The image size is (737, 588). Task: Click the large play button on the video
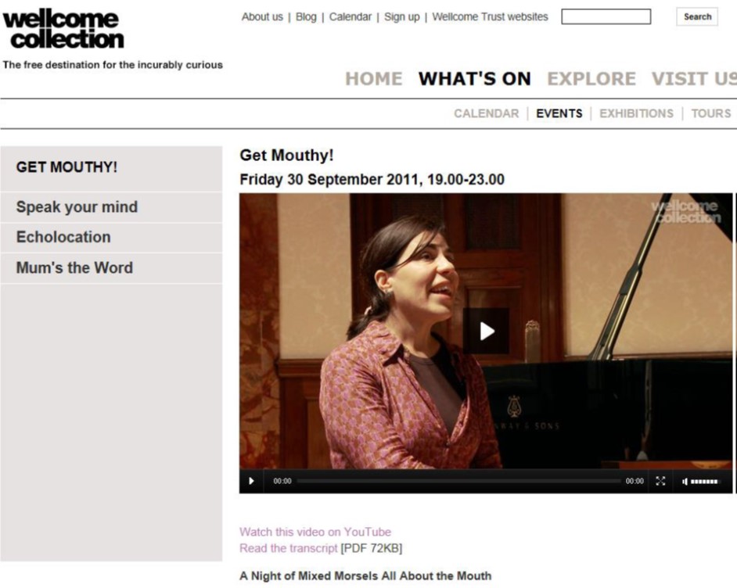pos(486,331)
